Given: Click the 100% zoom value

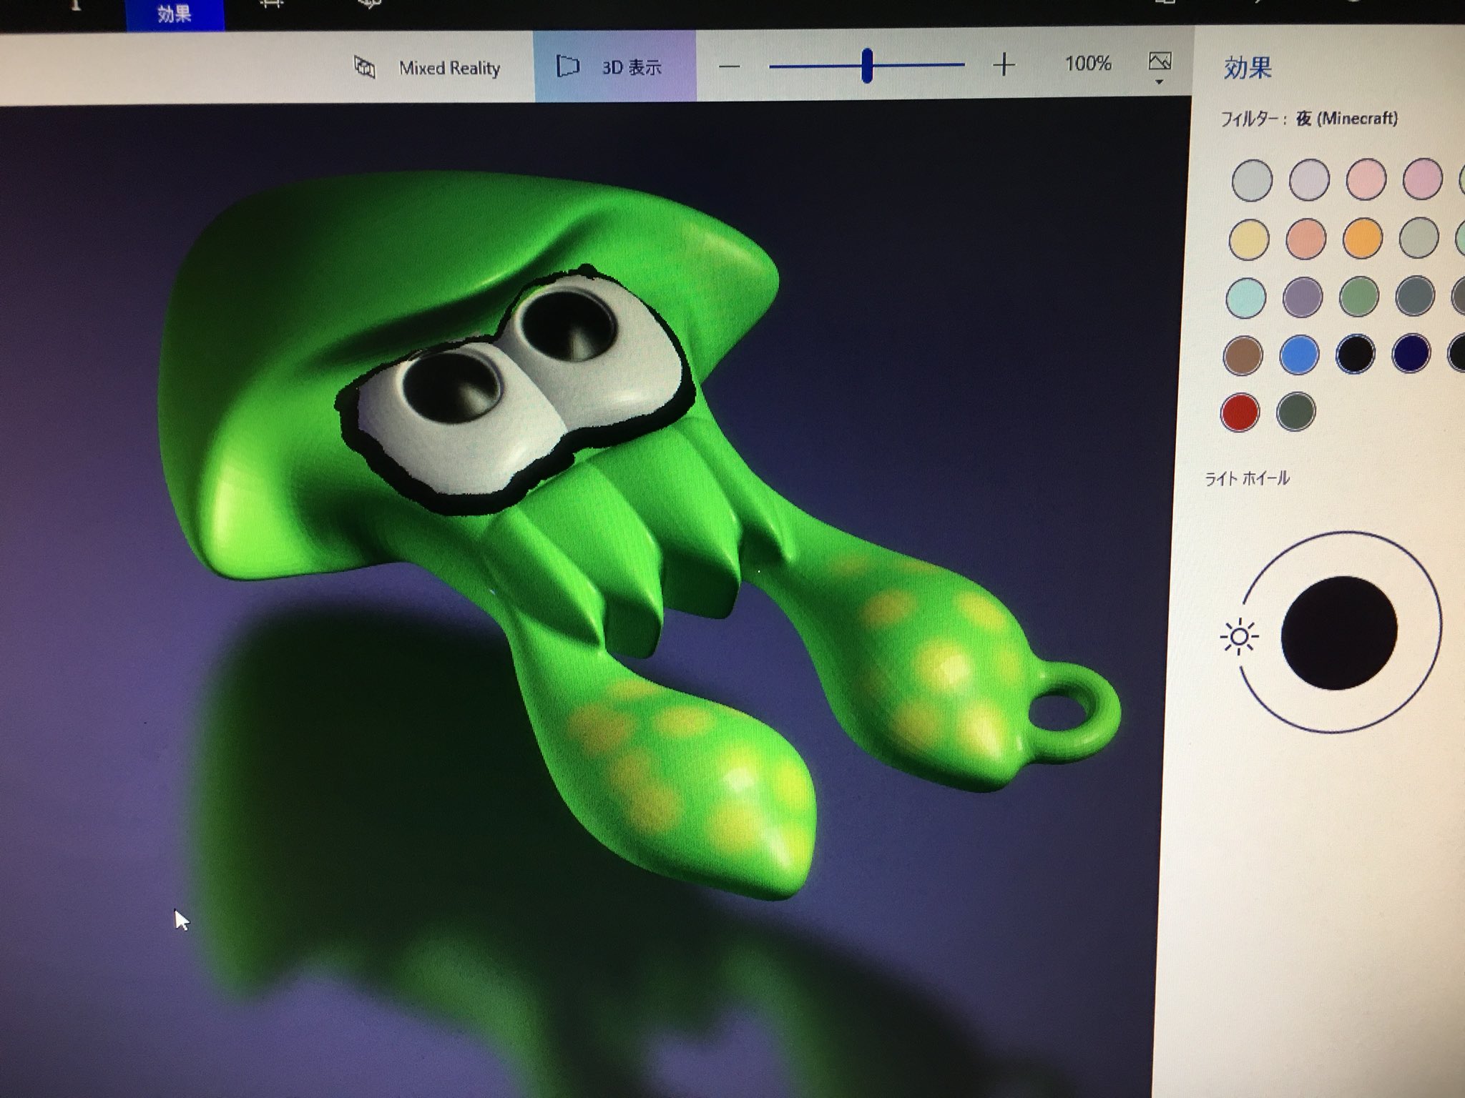Looking at the screenshot, I should click(1088, 64).
